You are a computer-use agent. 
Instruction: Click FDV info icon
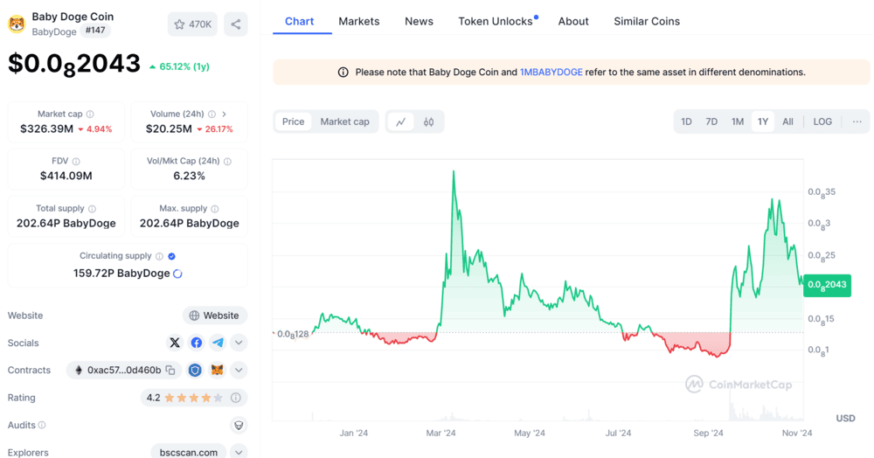pos(76,162)
